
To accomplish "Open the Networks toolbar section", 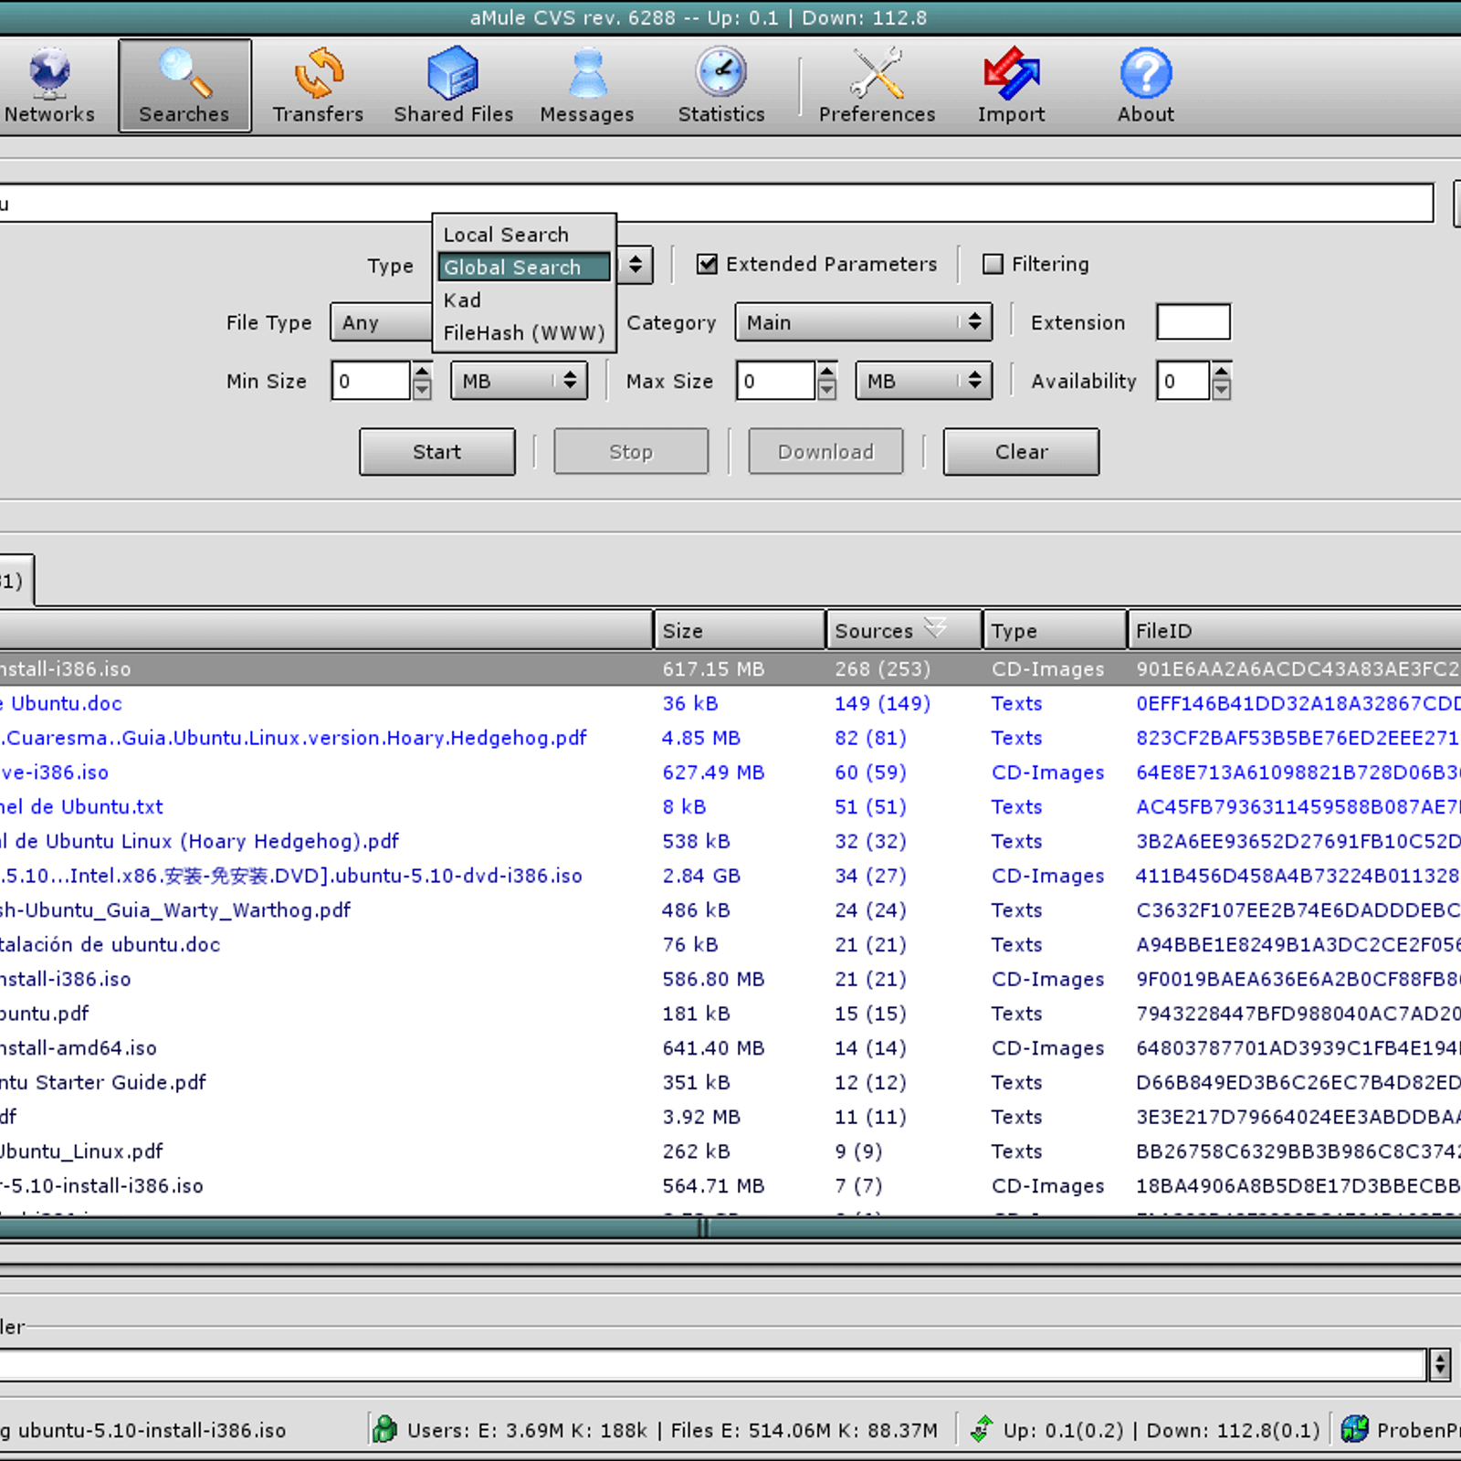I will pyautogui.click(x=49, y=86).
